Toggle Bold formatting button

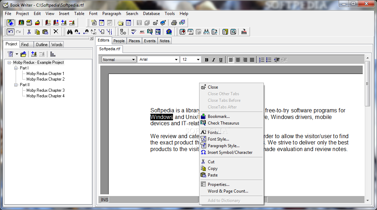[x=206, y=60]
